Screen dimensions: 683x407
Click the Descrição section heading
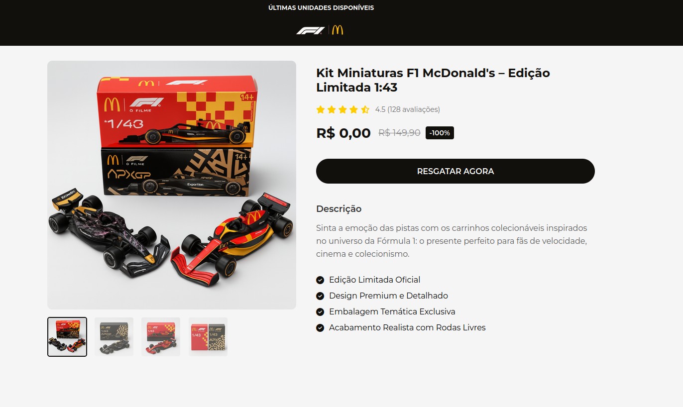pos(339,209)
